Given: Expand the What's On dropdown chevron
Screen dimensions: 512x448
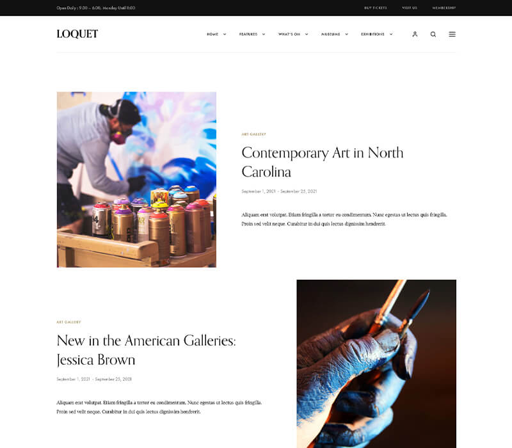Looking at the screenshot, I should [x=307, y=35].
